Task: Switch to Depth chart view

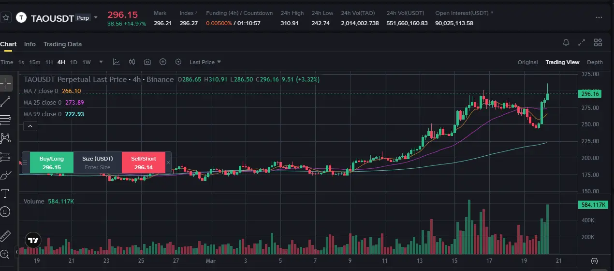Action: [595, 62]
